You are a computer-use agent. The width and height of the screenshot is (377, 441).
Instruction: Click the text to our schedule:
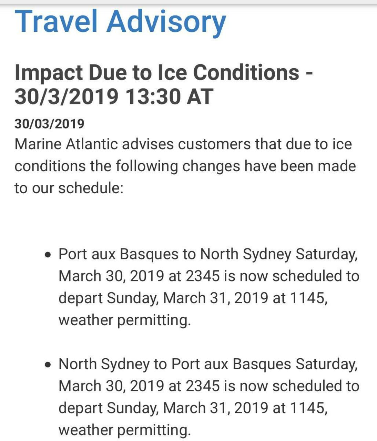pos(69,188)
